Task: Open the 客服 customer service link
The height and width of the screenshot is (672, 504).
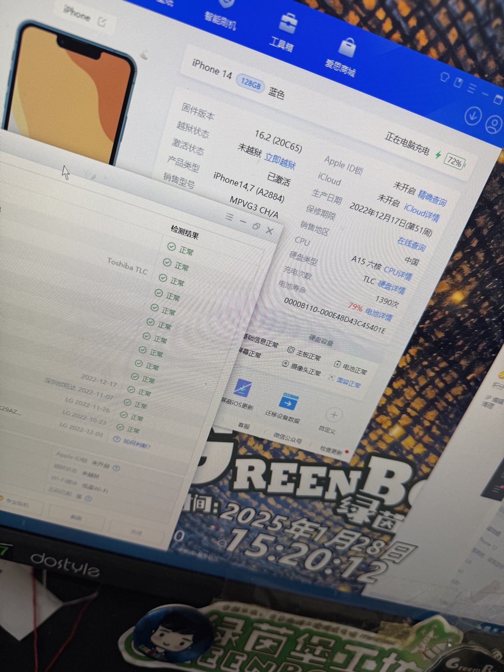Action: point(244,426)
